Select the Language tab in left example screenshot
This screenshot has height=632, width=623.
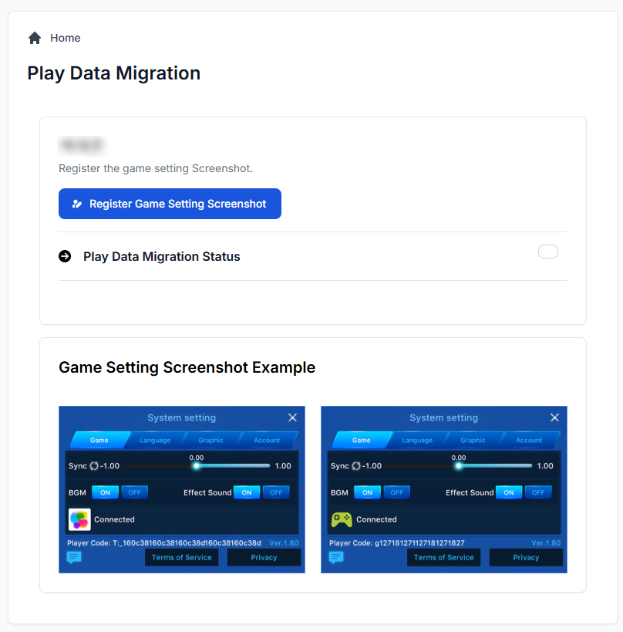155,440
